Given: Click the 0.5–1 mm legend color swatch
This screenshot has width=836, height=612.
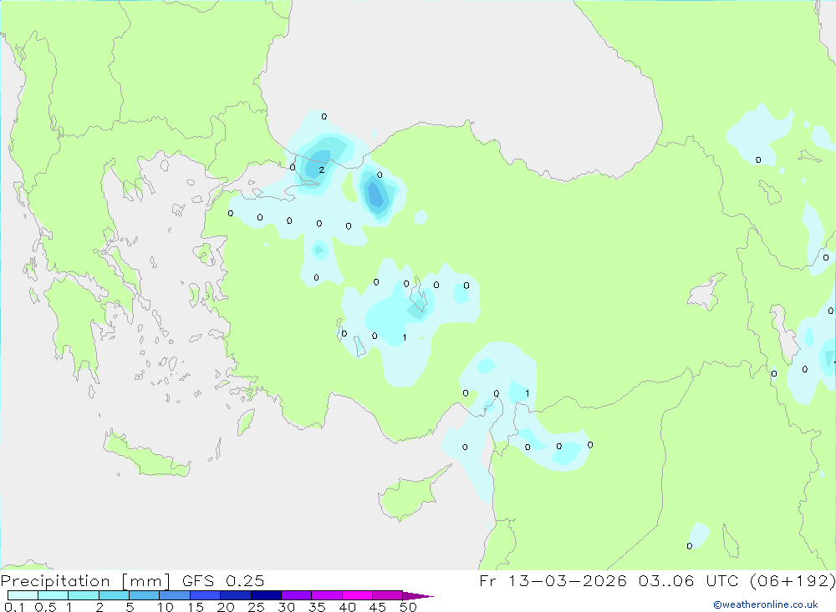Looking at the screenshot, I should (x=54, y=595).
